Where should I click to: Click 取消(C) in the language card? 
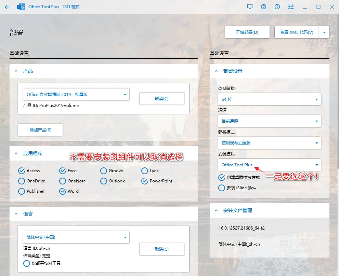click(162, 249)
